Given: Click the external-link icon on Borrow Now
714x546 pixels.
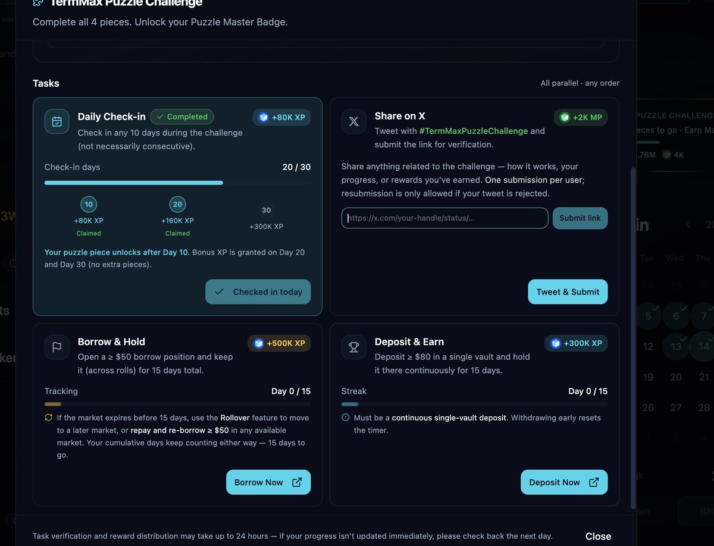Looking at the screenshot, I should (x=297, y=482).
